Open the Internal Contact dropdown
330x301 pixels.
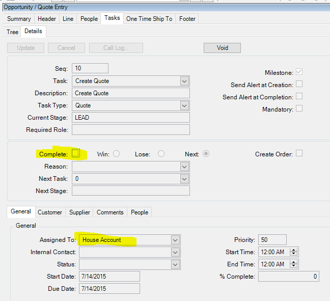[x=175, y=252]
